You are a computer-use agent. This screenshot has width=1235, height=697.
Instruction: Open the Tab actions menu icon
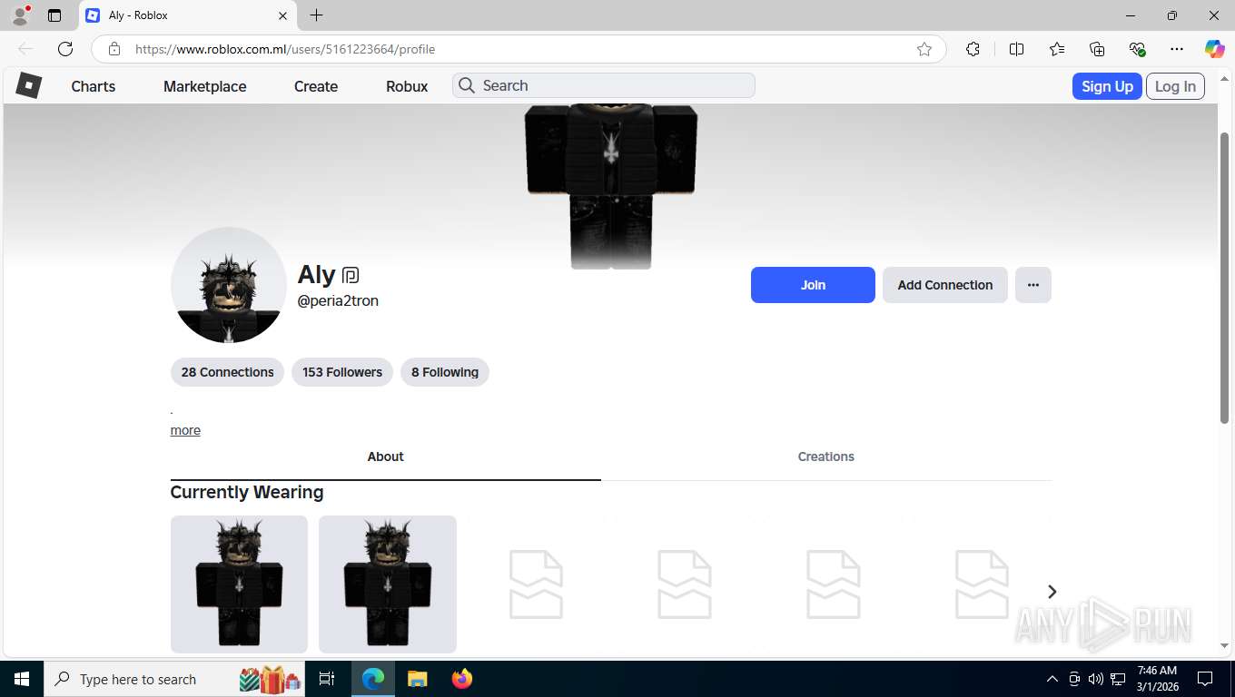pyautogui.click(x=54, y=15)
